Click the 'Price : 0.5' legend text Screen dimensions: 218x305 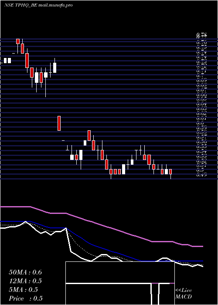tap(26, 298)
